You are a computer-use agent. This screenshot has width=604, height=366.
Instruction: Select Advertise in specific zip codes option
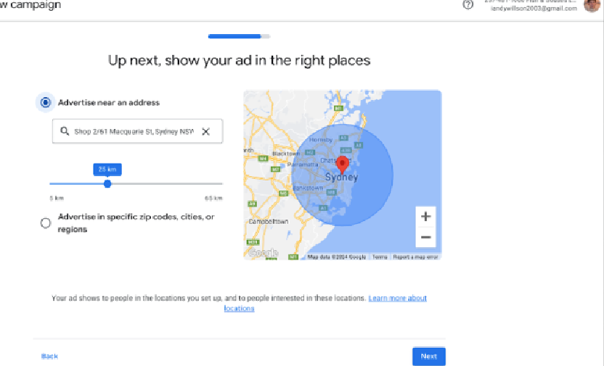click(x=46, y=223)
